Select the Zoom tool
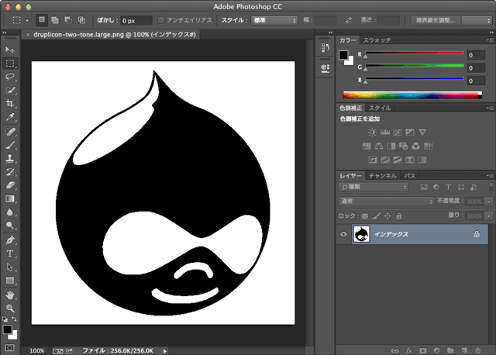This screenshot has height=355, width=496. coord(10,308)
